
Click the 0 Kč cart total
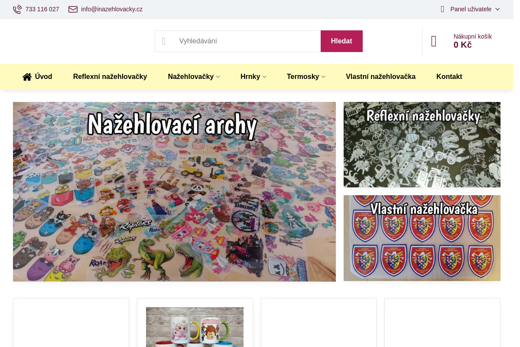coord(462,45)
